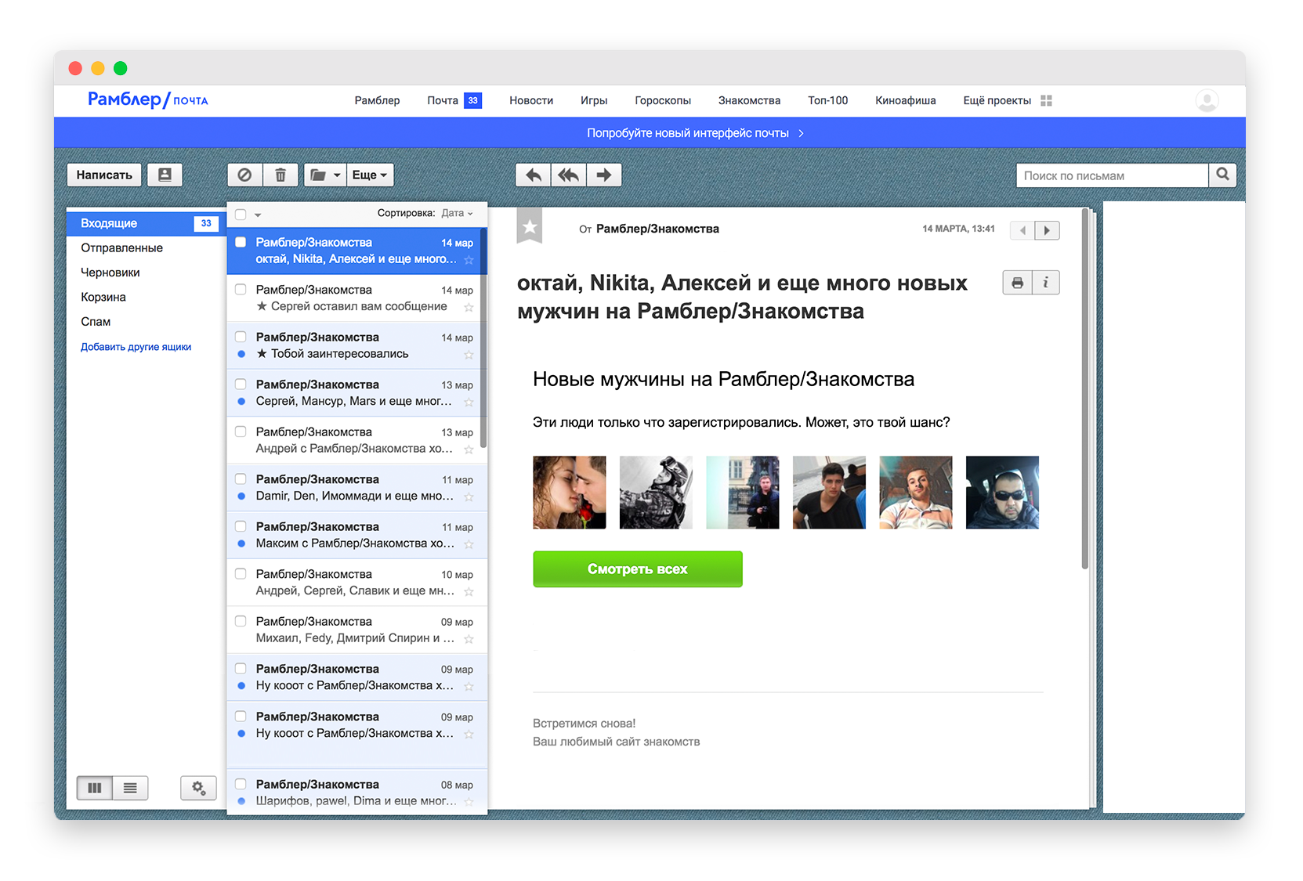Viewport: 1303px width, 881px height.
Task: Open the projects grid icon
Action: 1046,100
